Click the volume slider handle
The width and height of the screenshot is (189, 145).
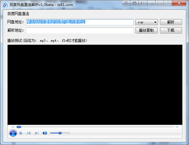coord(60,133)
